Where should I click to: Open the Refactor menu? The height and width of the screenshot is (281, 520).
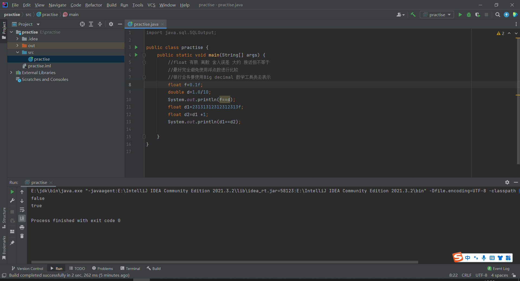pyautogui.click(x=93, y=5)
